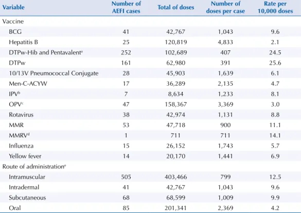Select the rate value '4.2'
The width and height of the screenshot is (301, 213).
[x=275, y=208]
